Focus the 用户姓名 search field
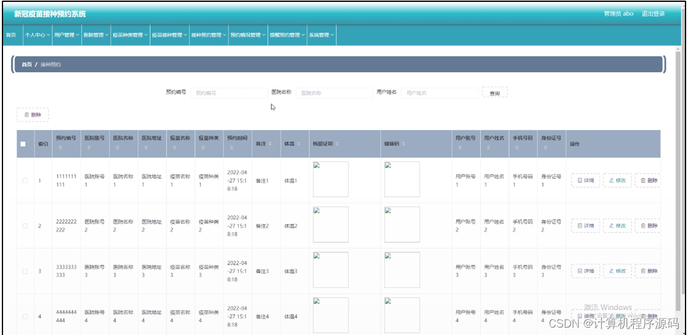Image resolution: width=688 pixels, height=335 pixels. click(440, 93)
